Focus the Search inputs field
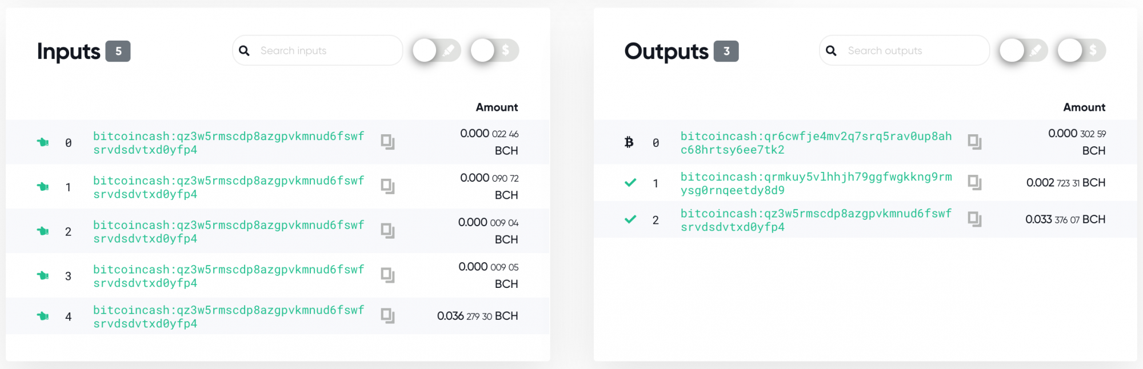Screen dimensions: 1143x369 (x=318, y=50)
